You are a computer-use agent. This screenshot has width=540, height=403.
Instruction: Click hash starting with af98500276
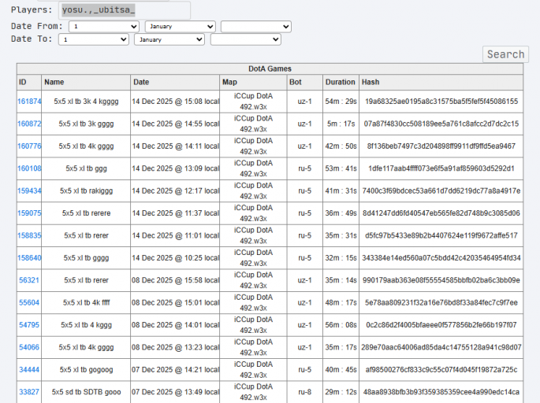(441, 370)
